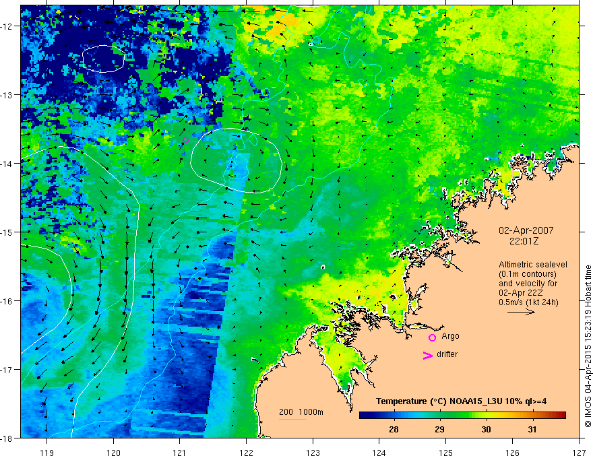Screen dimensions: 593x458
Task: Click the magenta Argo circle in legend
Action: click(x=432, y=337)
